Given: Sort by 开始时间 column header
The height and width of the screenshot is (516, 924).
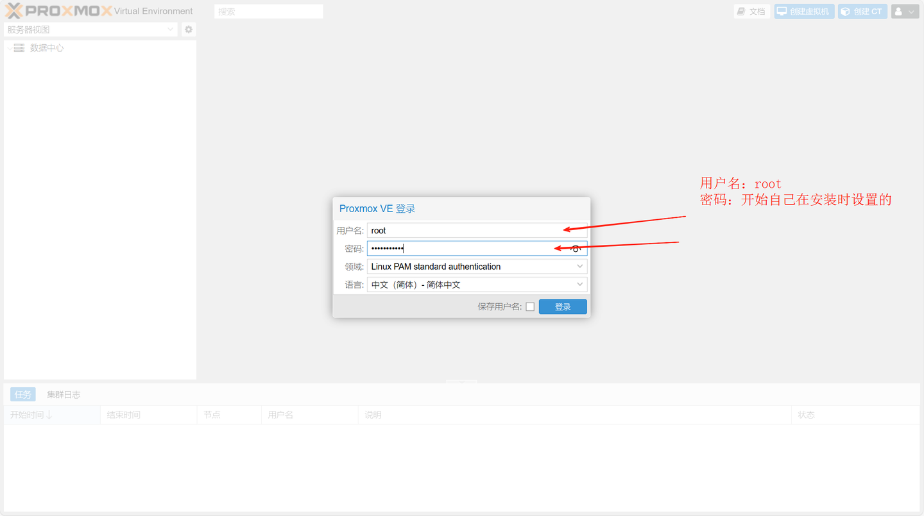Looking at the screenshot, I should 52,415.
